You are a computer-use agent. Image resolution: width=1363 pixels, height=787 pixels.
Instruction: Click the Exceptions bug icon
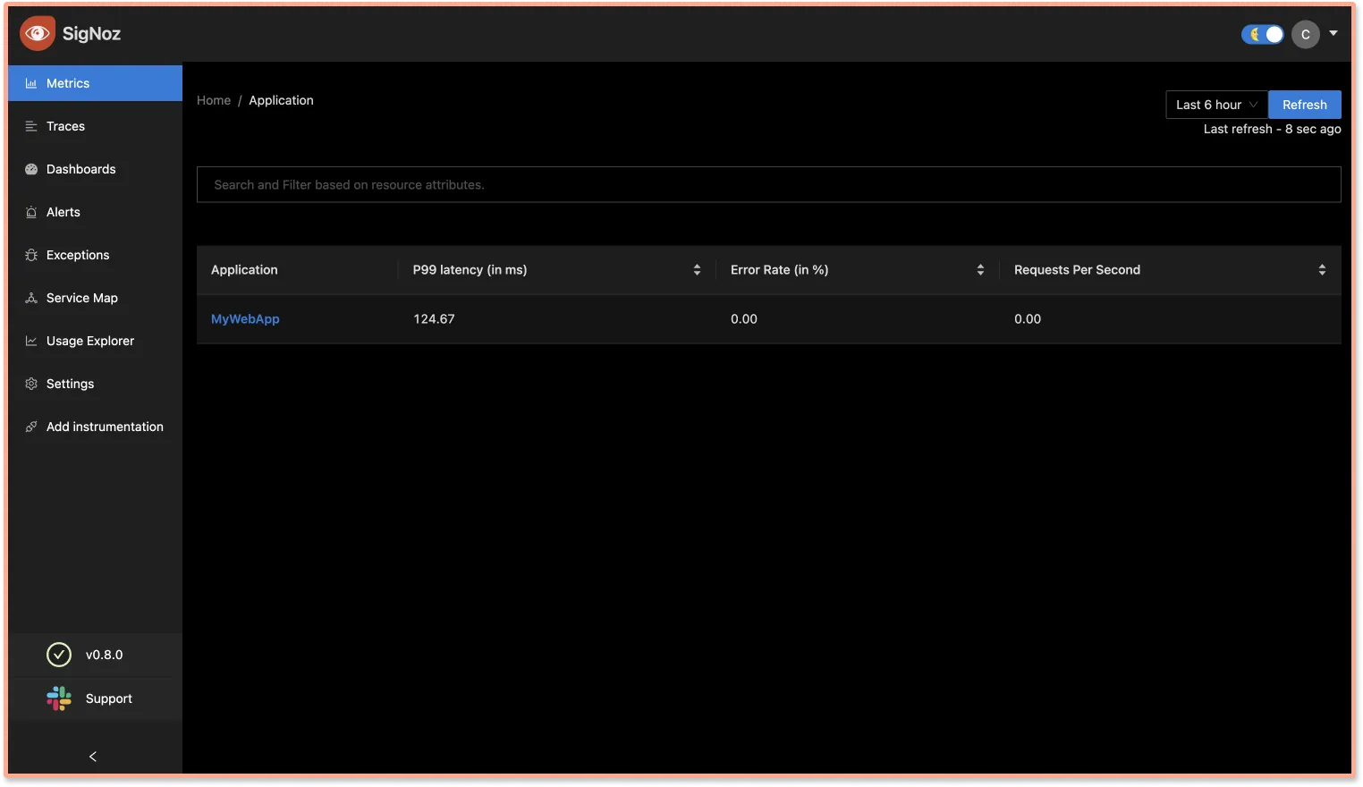click(x=31, y=255)
